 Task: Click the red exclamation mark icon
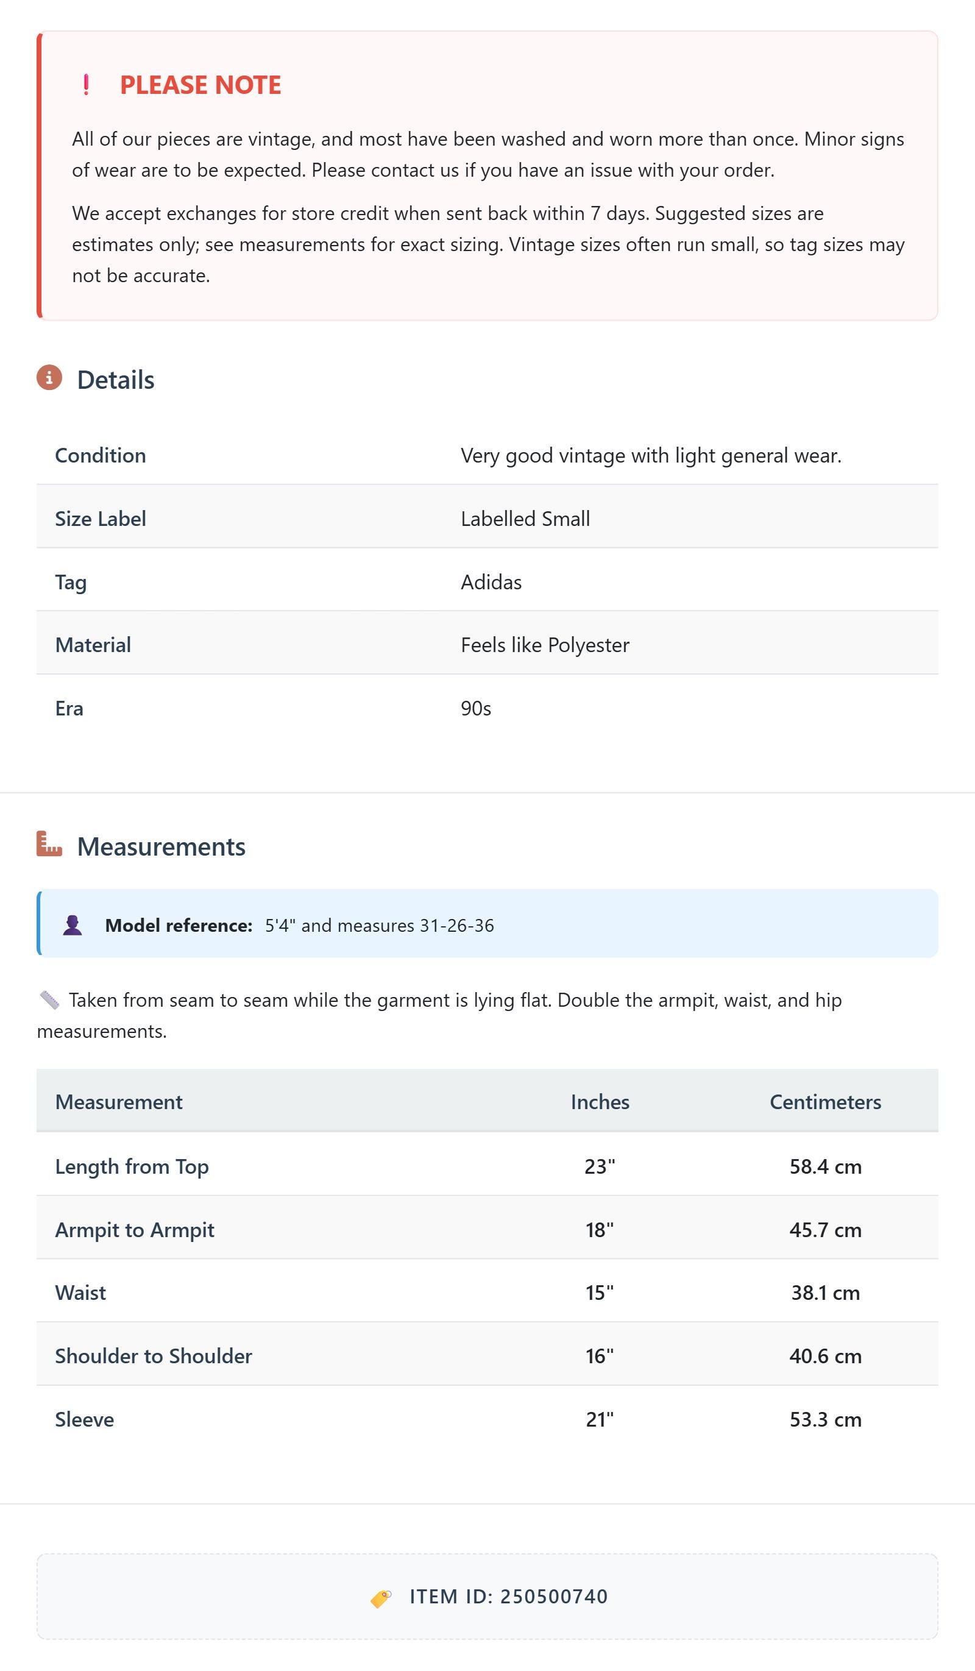pyautogui.click(x=86, y=85)
